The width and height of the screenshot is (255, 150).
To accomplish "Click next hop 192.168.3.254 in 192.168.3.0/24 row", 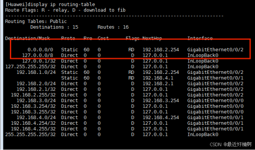I will 161,101.
